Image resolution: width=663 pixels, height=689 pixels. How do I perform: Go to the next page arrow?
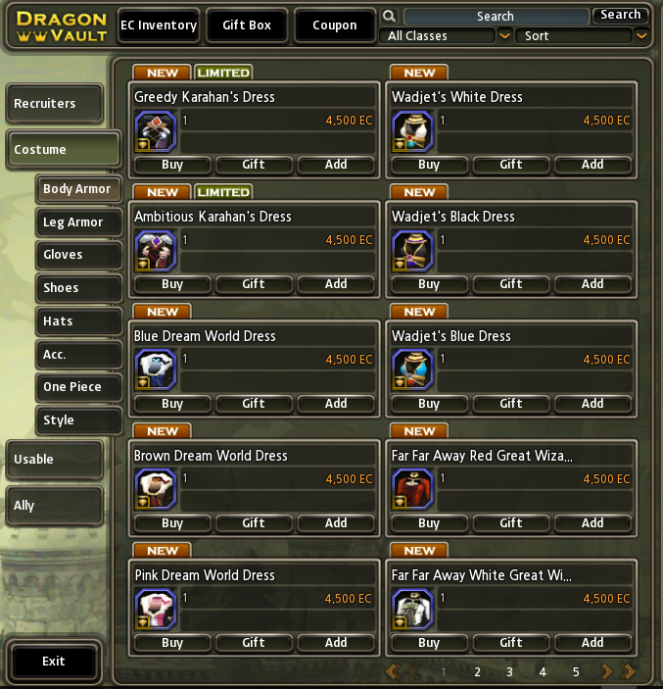click(x=607, y=671)
